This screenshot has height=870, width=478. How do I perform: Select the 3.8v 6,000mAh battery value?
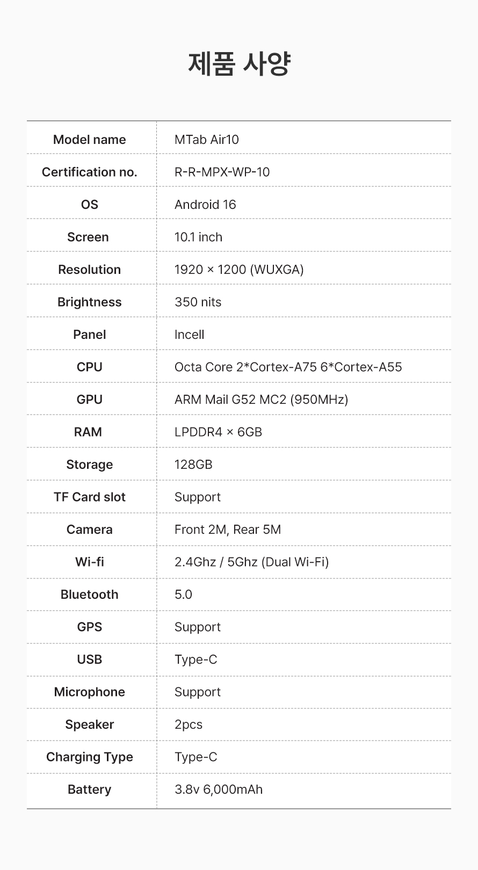pyautogui.click(x=219, y=789)
